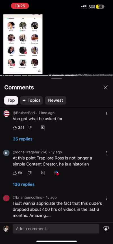Like the @doneiliragaba1266 comment

coord(15,173)
